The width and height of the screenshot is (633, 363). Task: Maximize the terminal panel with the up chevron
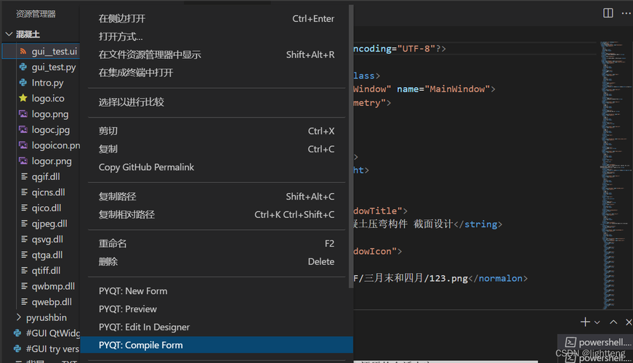pos(613,322)
